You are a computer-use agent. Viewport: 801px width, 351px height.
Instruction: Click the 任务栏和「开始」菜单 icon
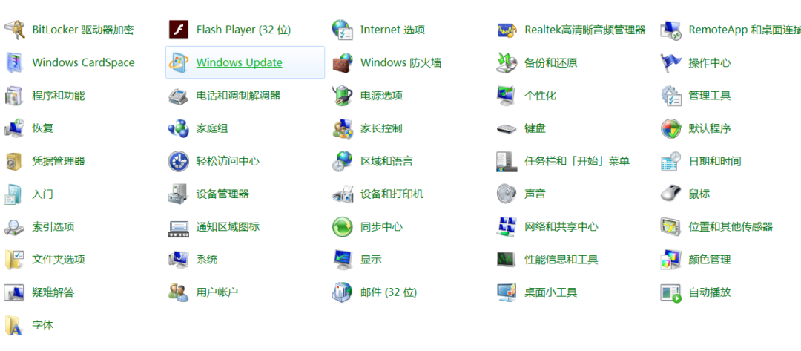507,161
